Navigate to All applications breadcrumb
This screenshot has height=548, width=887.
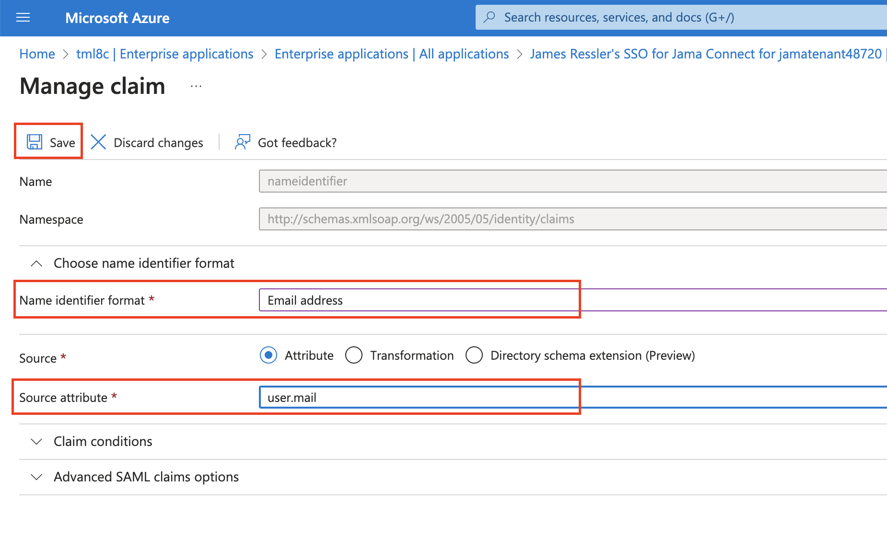(391, 54)
